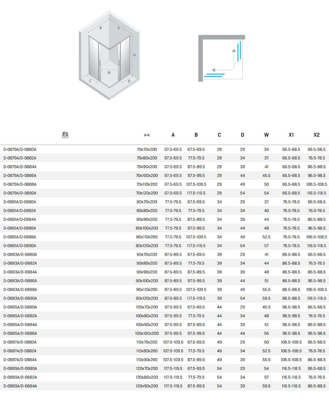Screen dimensions: 329x397
Task: Click the product catalog icon in table header
Action: 65,135
